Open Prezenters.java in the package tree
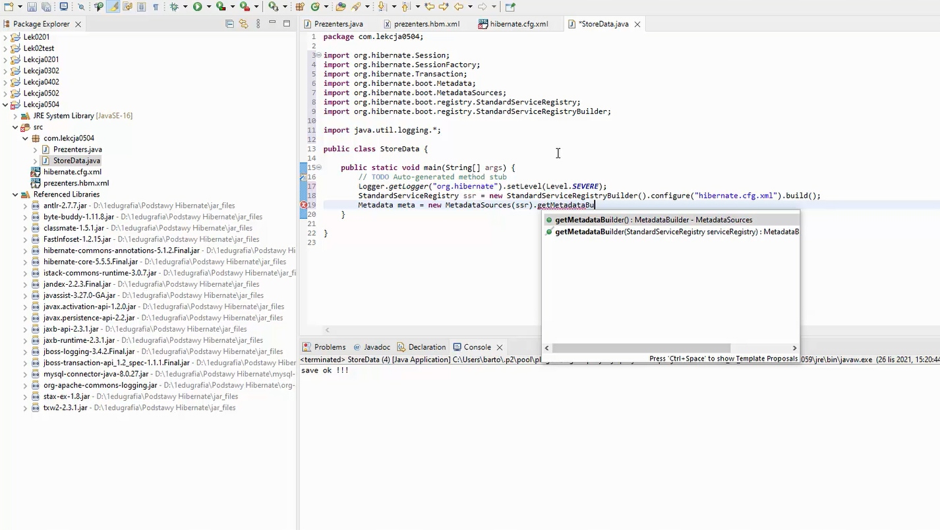Screen dimensions: 940x530 click(x=77, y=150)
